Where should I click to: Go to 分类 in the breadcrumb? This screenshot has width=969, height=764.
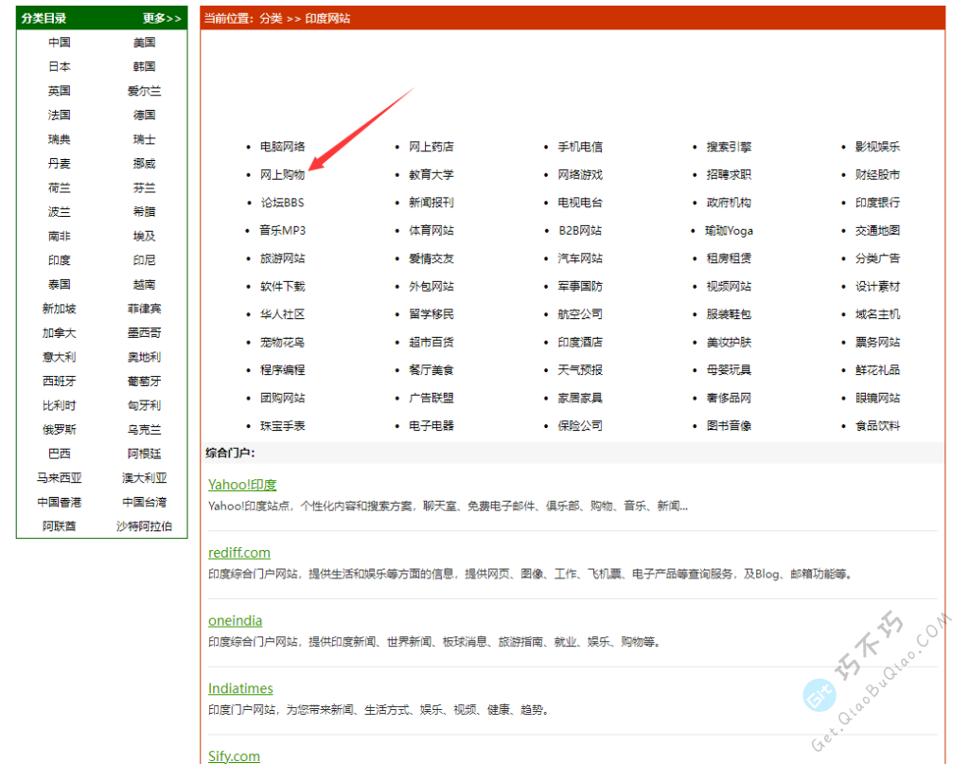coord(271,18)
